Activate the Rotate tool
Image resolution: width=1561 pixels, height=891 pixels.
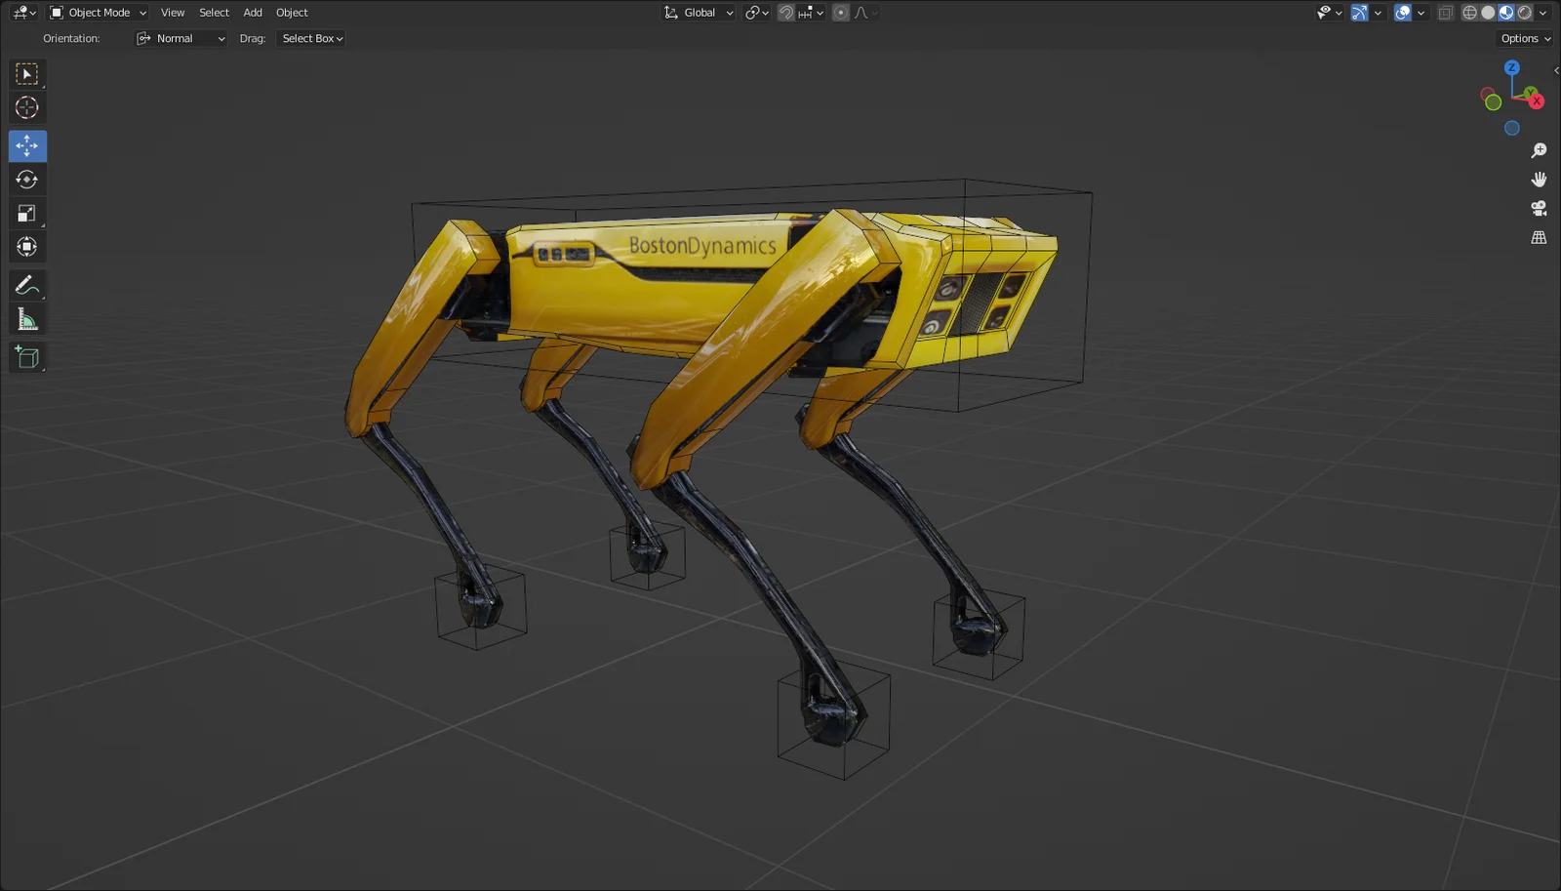[26, 179]
